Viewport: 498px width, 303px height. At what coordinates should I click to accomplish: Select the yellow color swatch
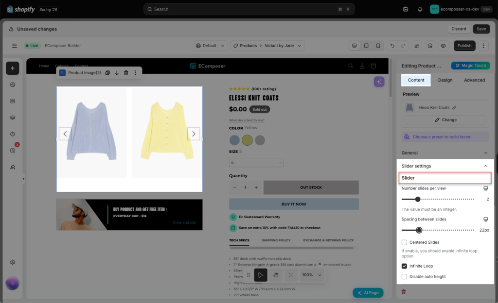[247, 140]
